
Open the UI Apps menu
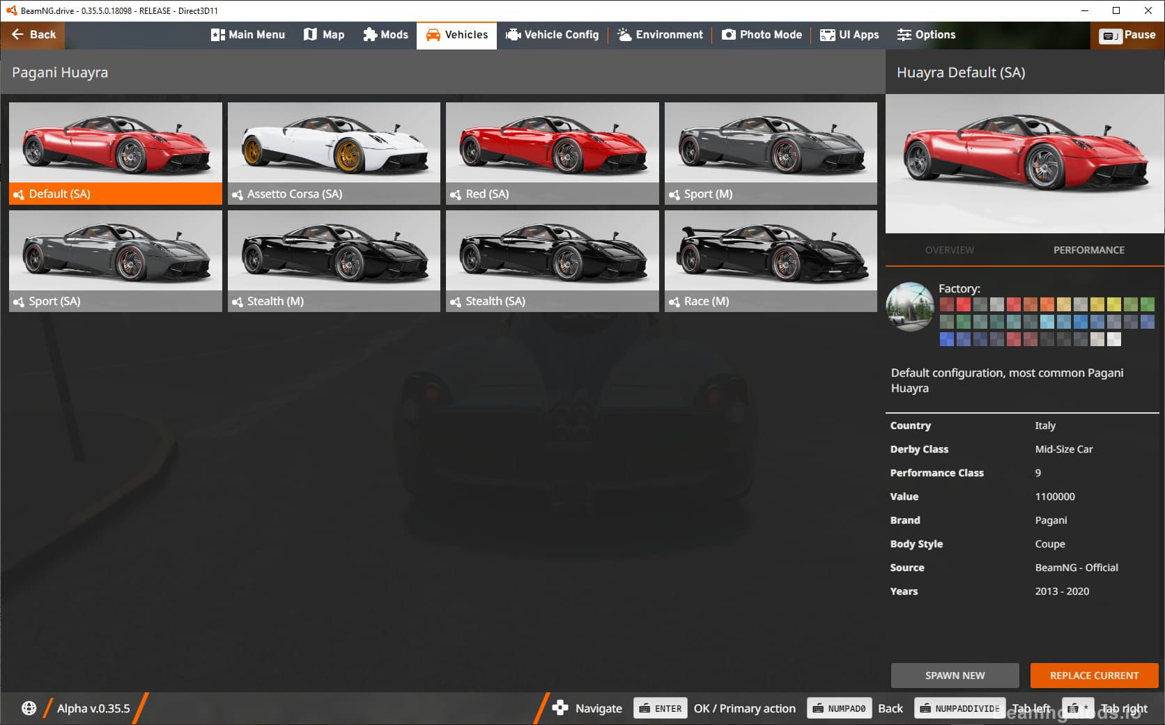[x=849, y=35]
